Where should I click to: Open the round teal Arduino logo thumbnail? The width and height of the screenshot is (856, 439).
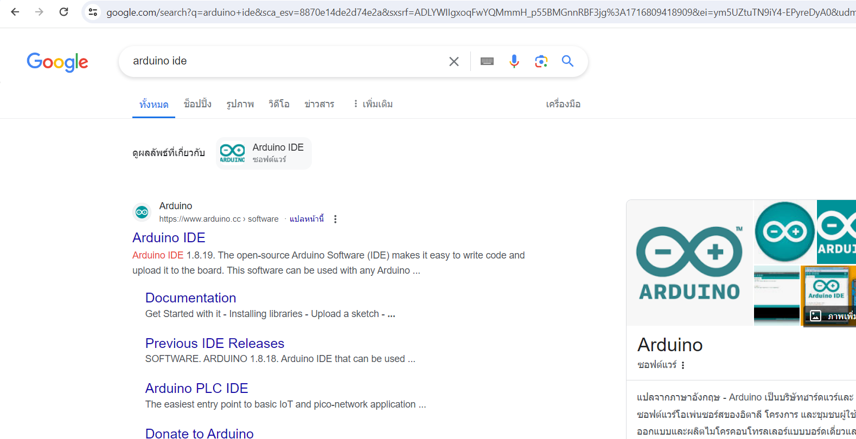click(784, 232)
